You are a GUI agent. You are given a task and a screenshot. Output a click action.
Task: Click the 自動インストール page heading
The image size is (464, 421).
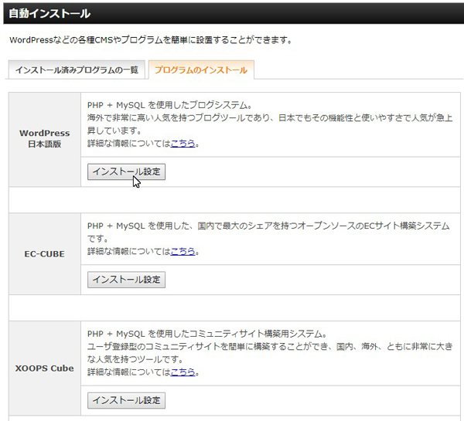click(49, 14)
